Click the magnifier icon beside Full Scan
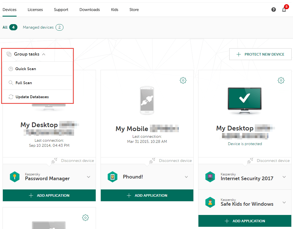The height and width of the screenshot is (229, 293). pos(11,83)
